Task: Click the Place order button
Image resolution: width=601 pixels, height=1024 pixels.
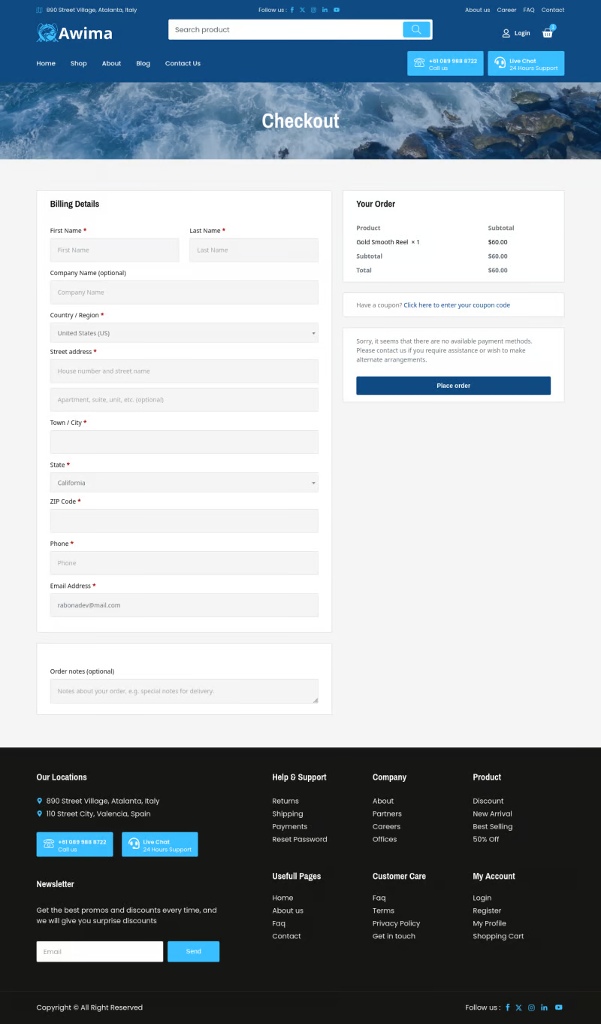Action: (453, 385)
